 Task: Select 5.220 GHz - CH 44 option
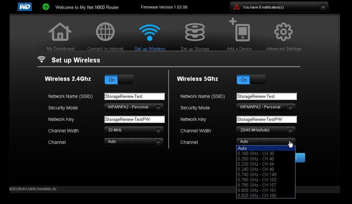point(266,164)
